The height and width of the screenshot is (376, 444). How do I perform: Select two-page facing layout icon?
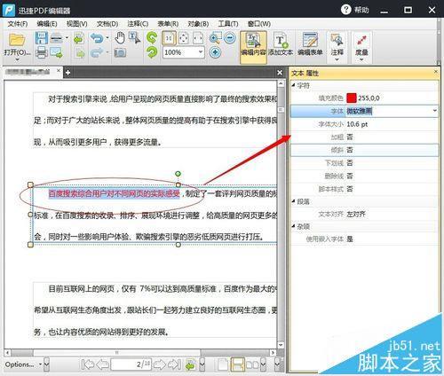[252, 364]
